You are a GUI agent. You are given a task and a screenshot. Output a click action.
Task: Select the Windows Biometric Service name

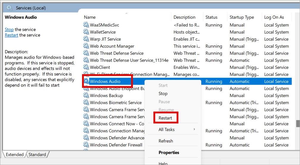click(116, 103)
